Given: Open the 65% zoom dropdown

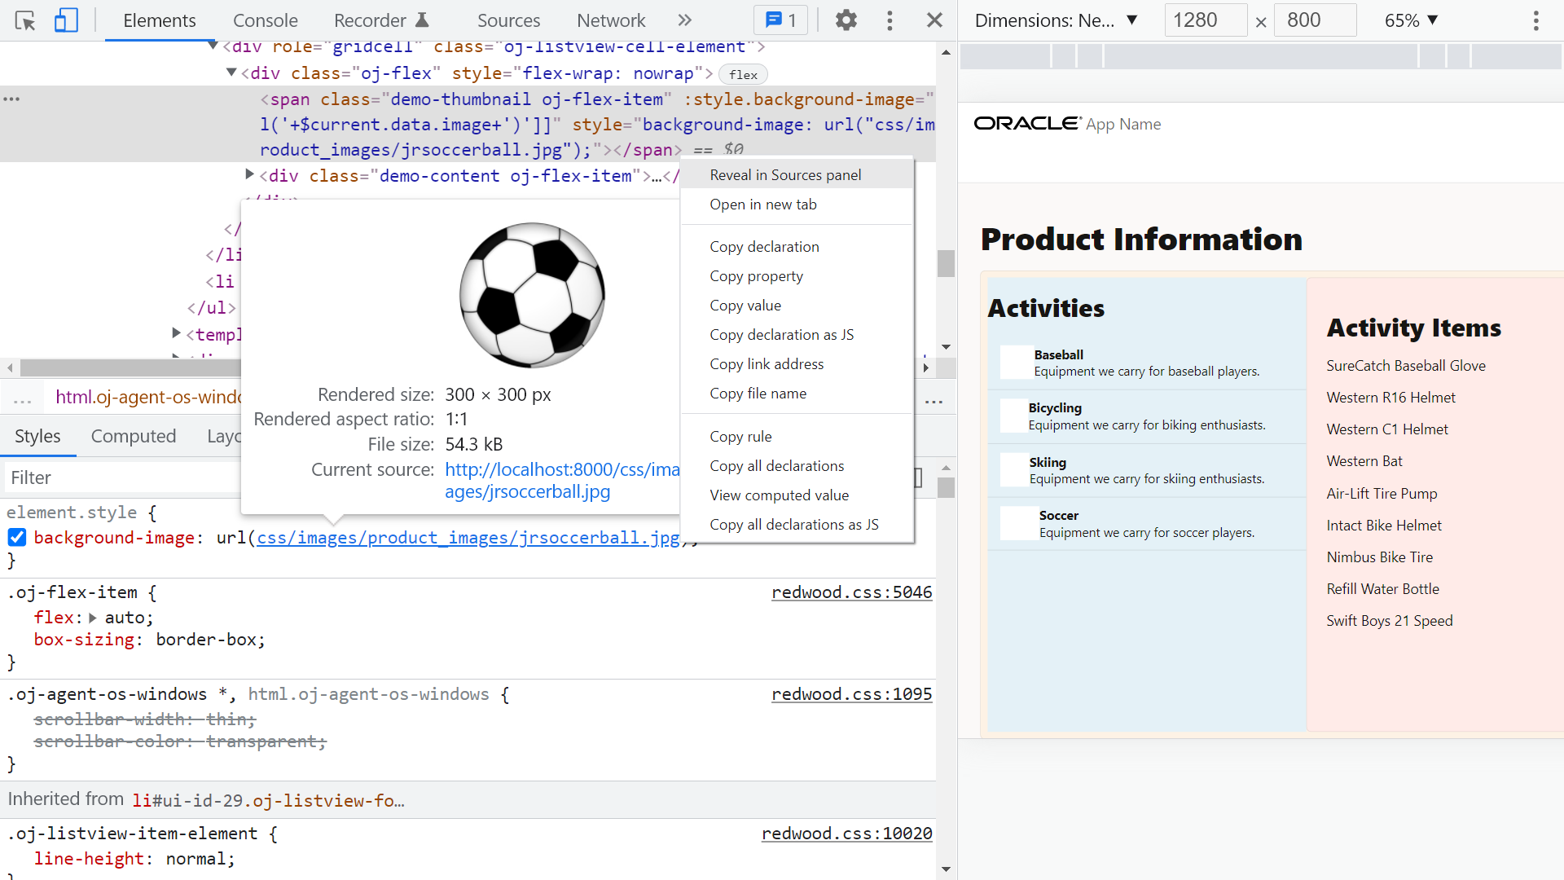Looking at the screenshot, I should click(1411, 20).
